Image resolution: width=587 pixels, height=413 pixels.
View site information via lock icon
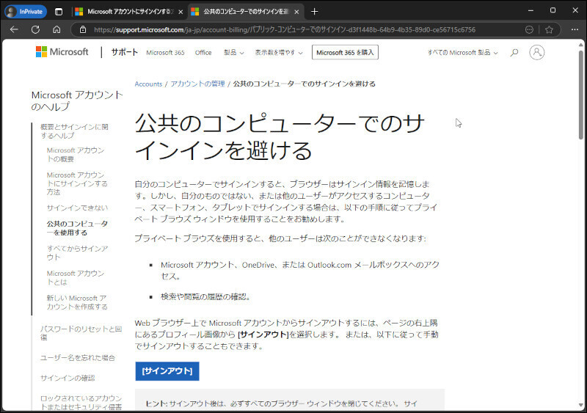click(x=83, y=29)
